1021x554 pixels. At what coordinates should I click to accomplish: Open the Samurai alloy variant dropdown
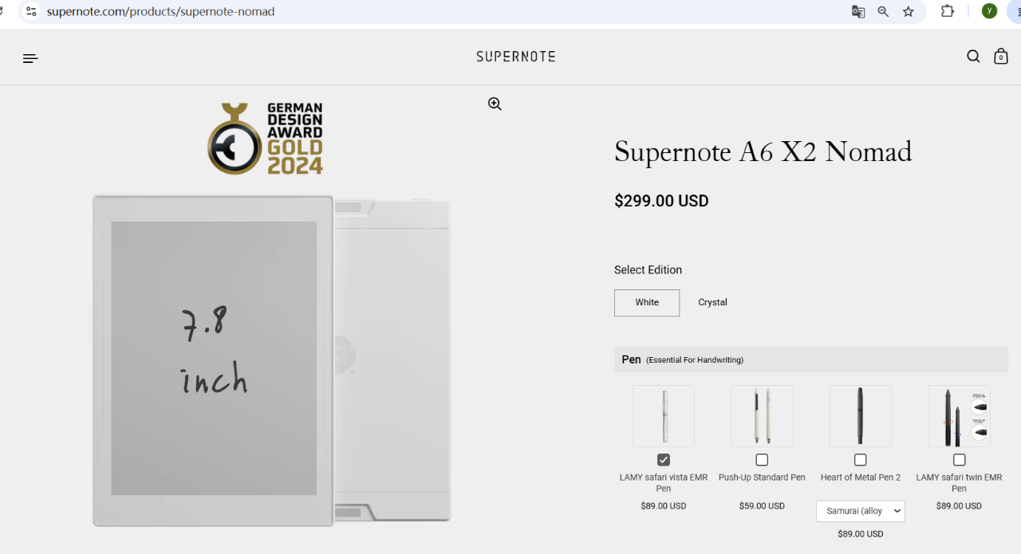861,511
